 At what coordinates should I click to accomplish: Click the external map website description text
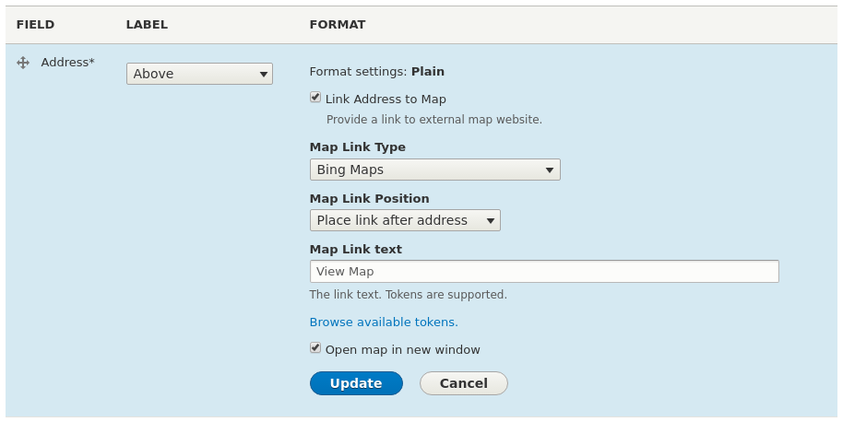point(433,119)
